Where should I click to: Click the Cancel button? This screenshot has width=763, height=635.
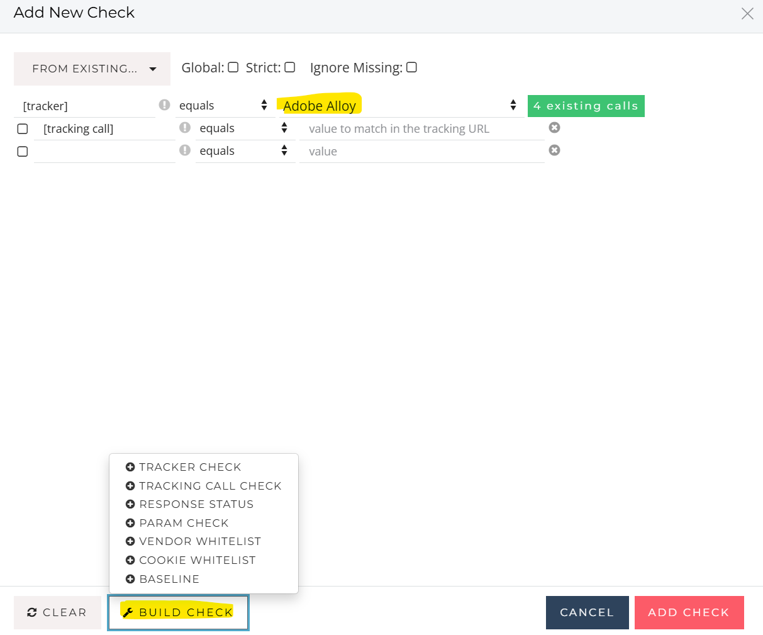click(x=587, y=612)
